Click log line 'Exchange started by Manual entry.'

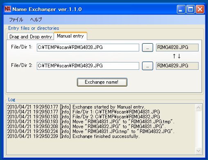click(76, 107)
